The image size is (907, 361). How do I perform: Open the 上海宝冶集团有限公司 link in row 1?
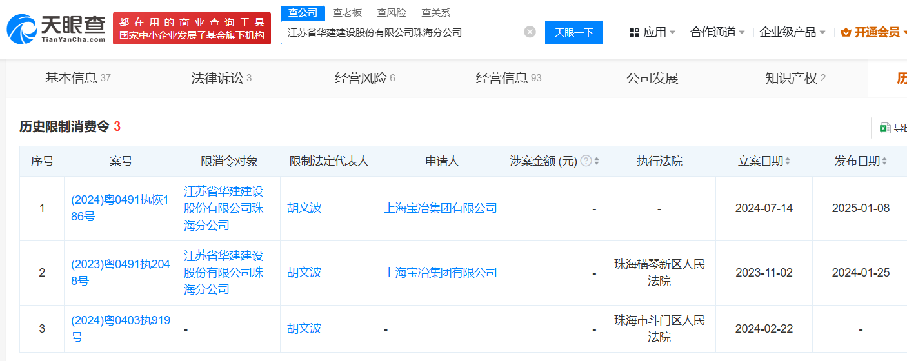(x=441, y=208)
